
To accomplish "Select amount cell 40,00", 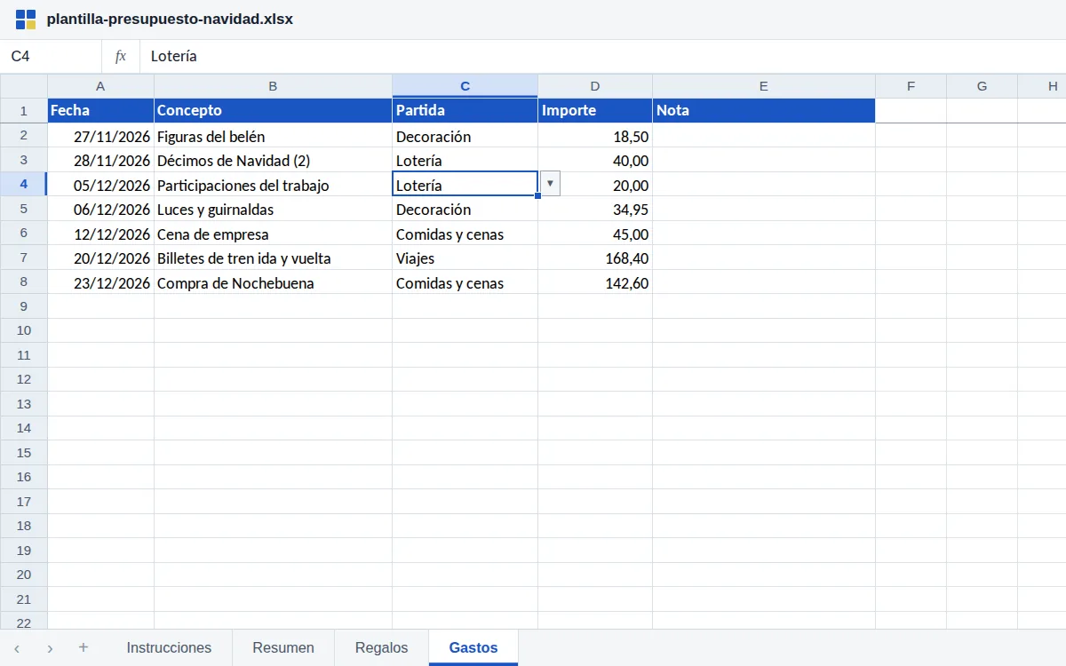I will click(x=595, y=160).
